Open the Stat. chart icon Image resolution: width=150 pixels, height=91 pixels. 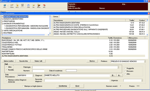(x=33, y=6)
